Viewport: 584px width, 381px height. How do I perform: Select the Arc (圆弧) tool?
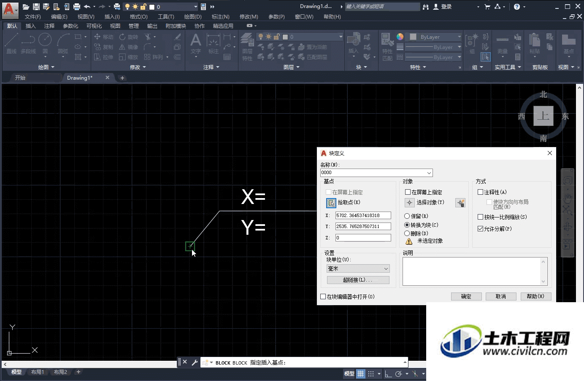coord(63,44)
